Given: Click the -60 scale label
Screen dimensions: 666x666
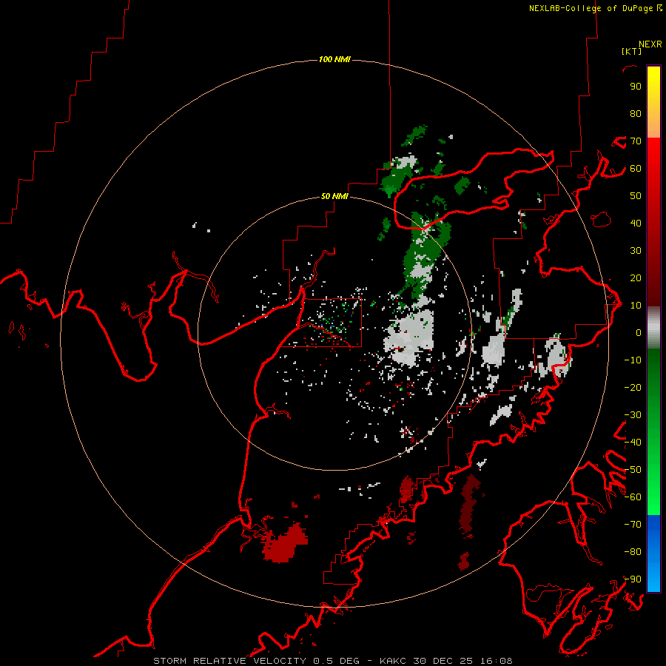Looking at the screenshot, I should point(633,497).
